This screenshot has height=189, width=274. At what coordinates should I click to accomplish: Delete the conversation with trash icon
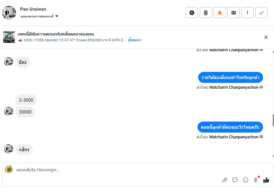tap(206, 13)
